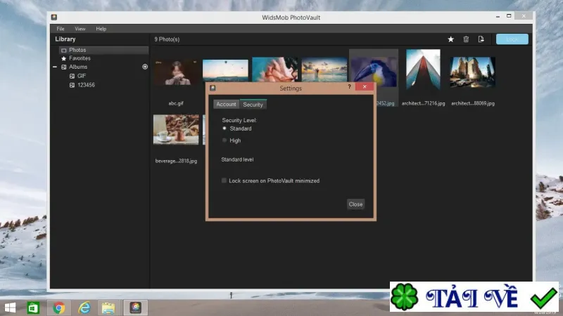Select the beverage...2818.jpg thumbnail
The width and height of the screenshot is (563, 316).
[x=176, y=130]
